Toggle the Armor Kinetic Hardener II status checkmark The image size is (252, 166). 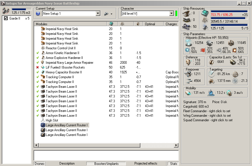[38, 53]
